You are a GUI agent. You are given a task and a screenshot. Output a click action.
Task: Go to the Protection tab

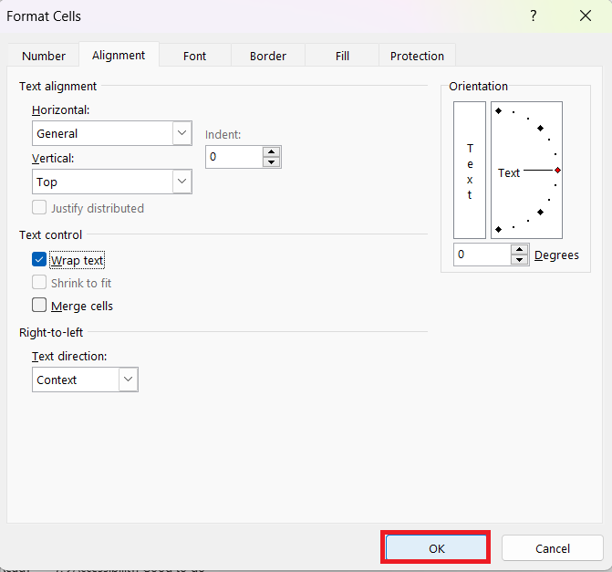point(417,56)
